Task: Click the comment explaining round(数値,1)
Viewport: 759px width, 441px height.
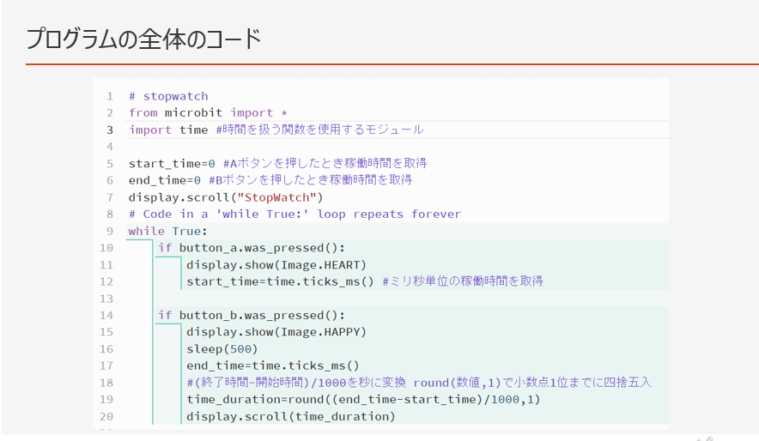Action: pos(419,383)
